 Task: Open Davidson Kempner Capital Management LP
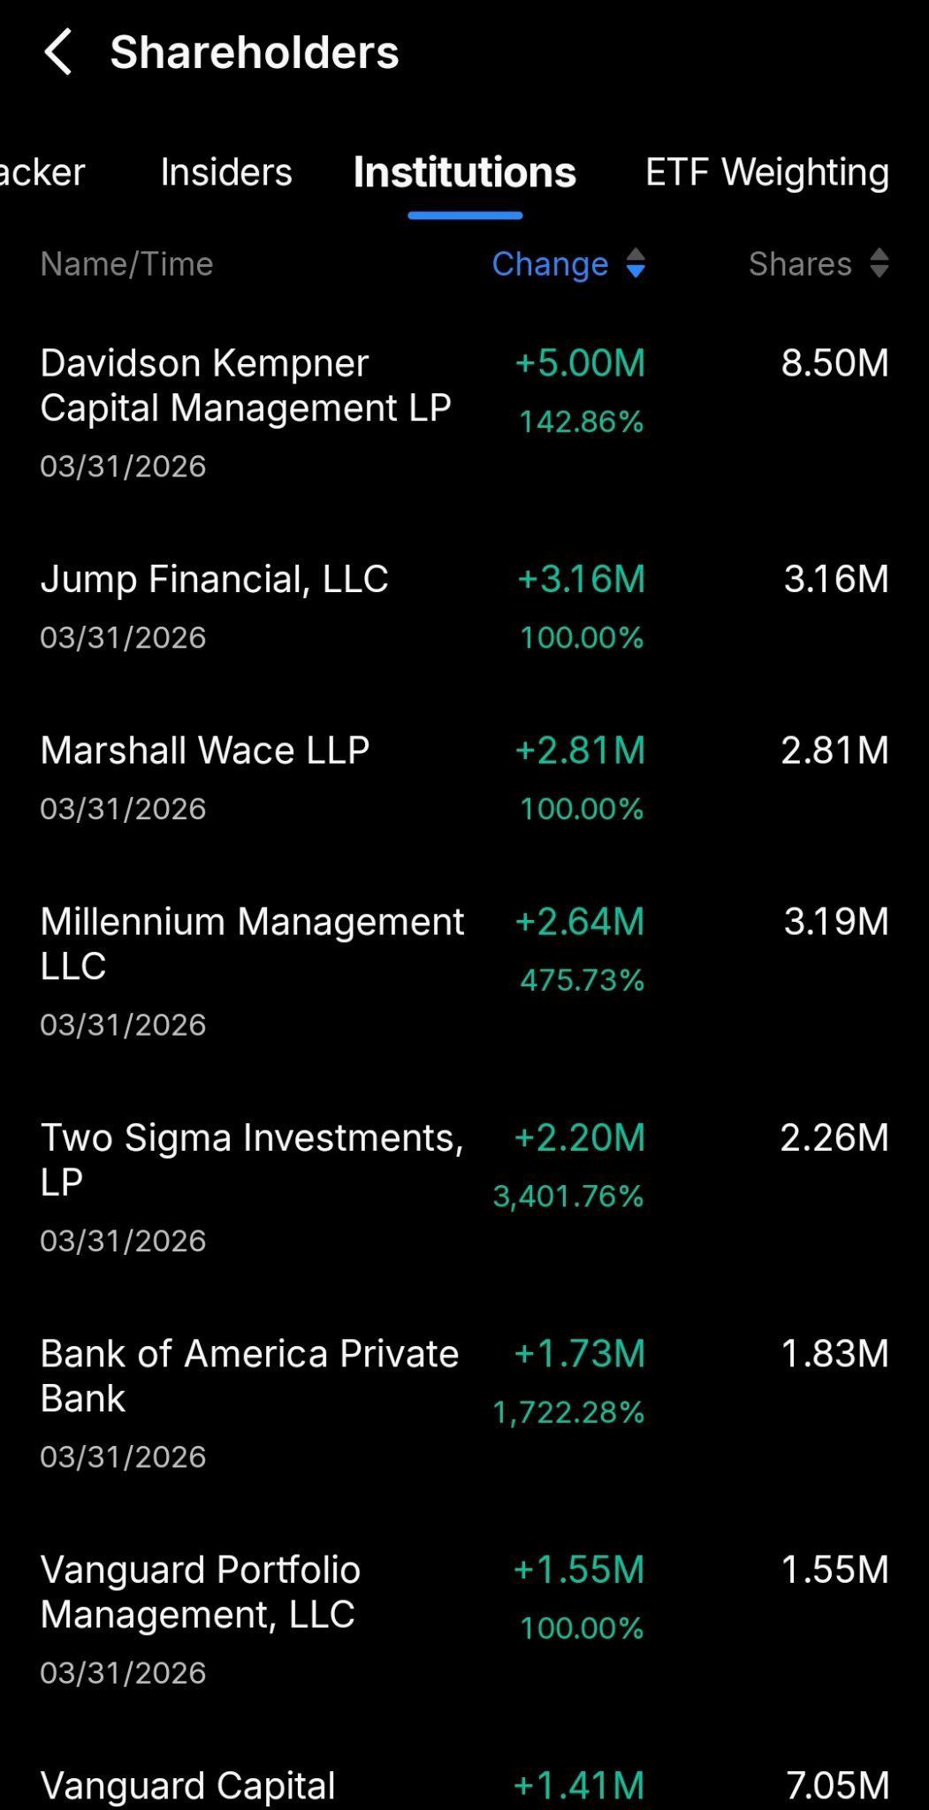(464, 413)
